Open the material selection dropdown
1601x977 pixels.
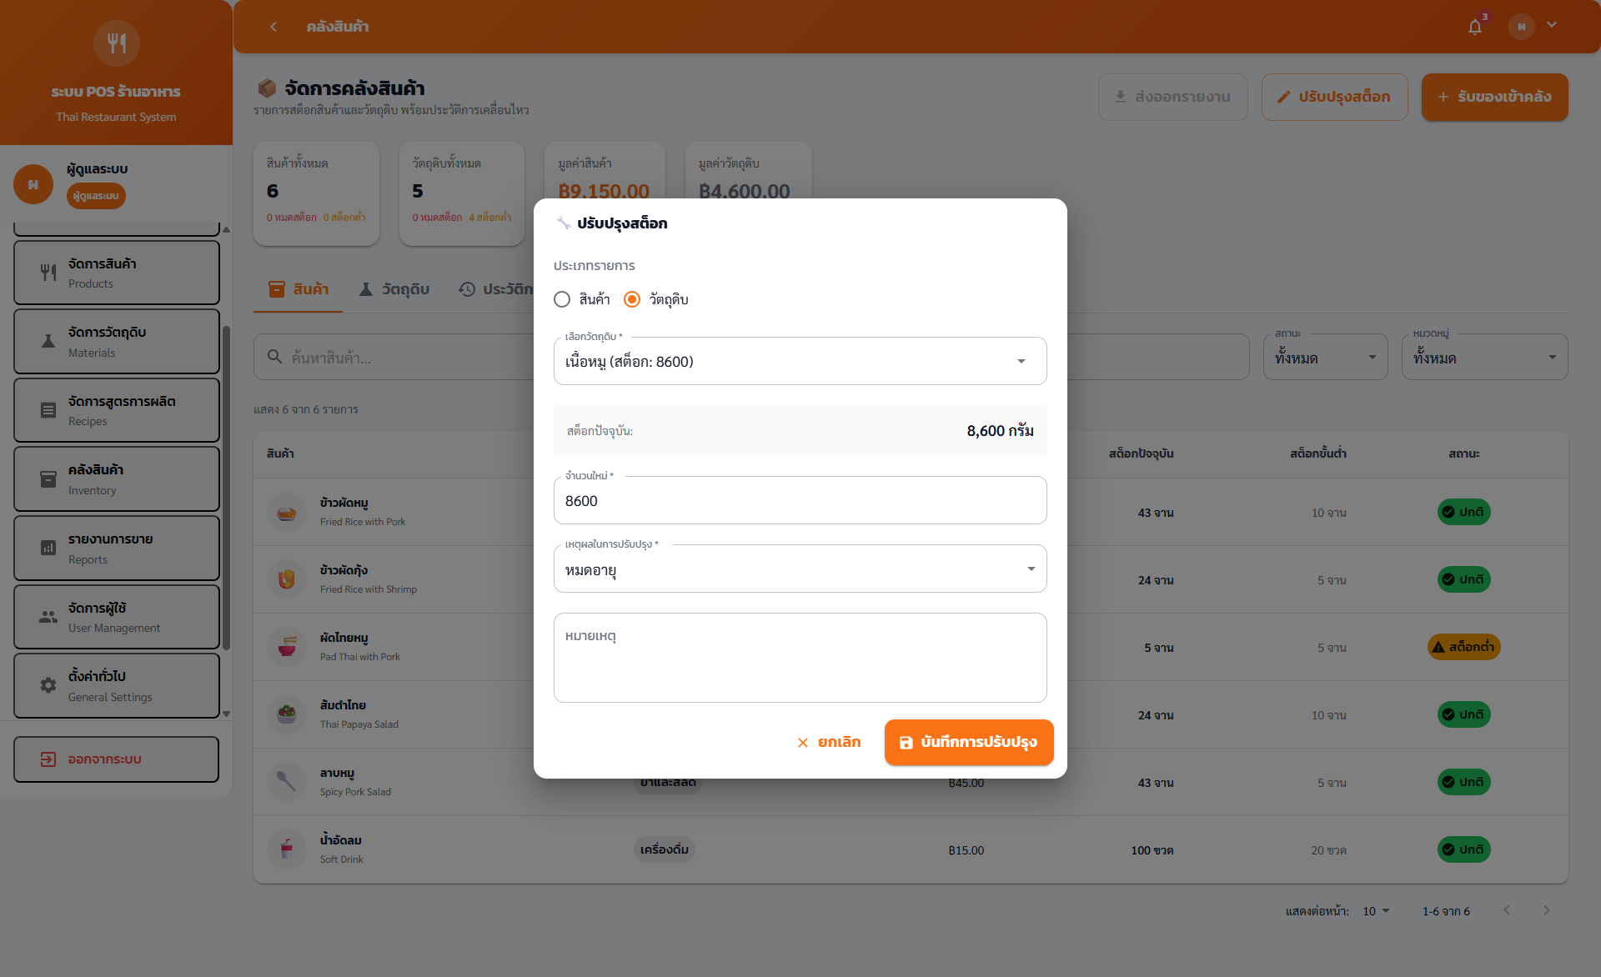click(799, 361)
